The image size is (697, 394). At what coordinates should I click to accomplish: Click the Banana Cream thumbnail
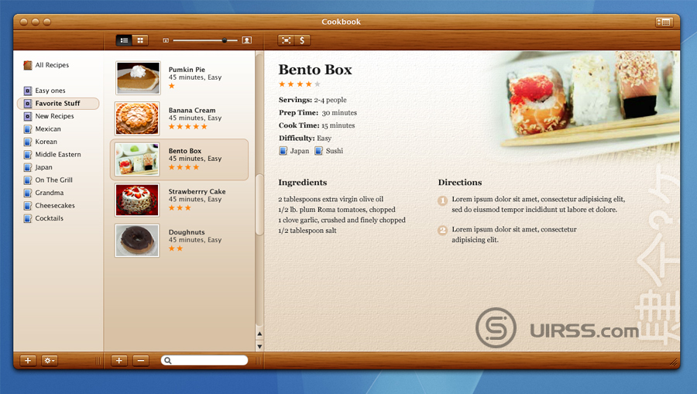tap(137, 118)
